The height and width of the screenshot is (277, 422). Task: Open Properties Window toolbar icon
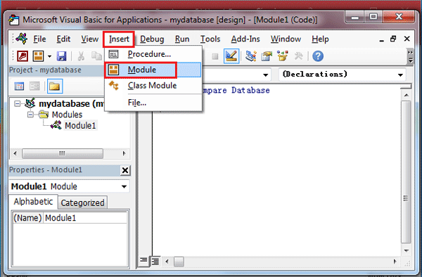tap(267, 56)
